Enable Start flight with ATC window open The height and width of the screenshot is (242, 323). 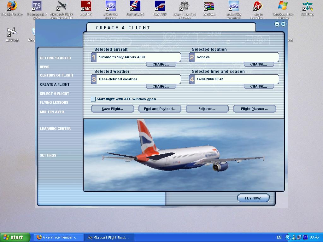tap(93, 99)
